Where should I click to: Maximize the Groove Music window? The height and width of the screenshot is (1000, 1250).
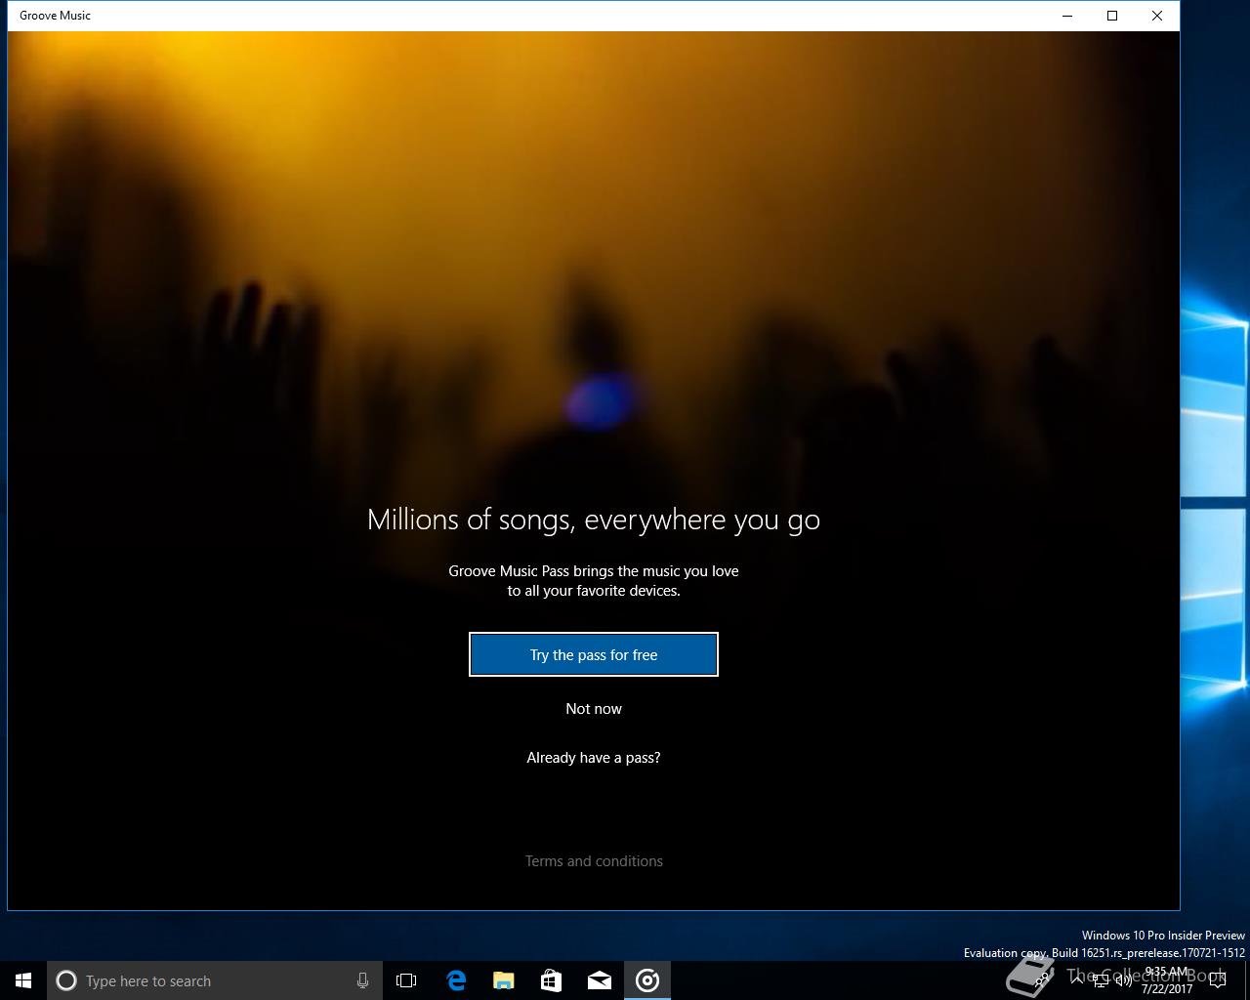1112,16
